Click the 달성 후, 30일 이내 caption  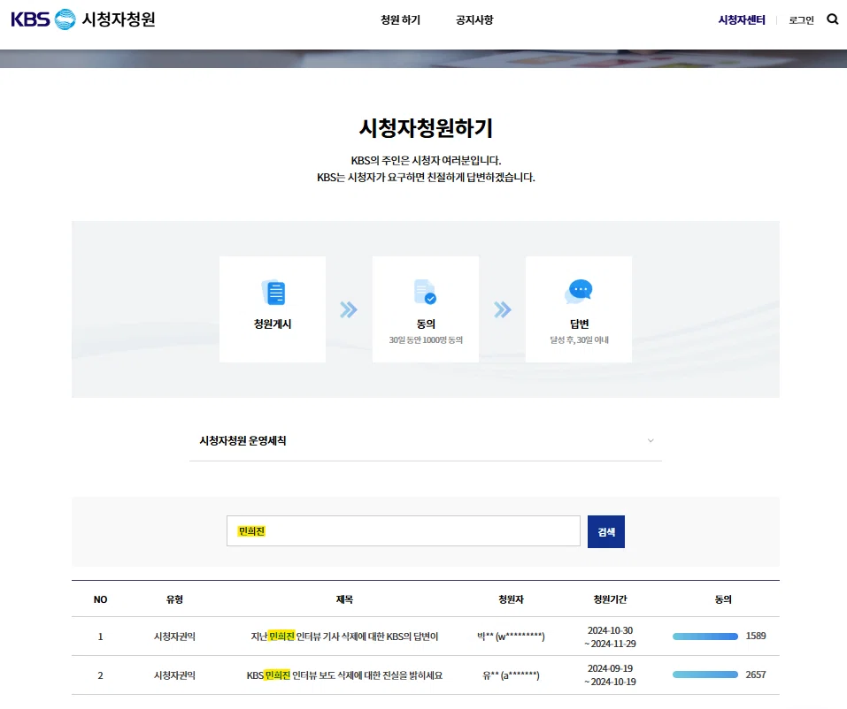click(x=579, y=340)
